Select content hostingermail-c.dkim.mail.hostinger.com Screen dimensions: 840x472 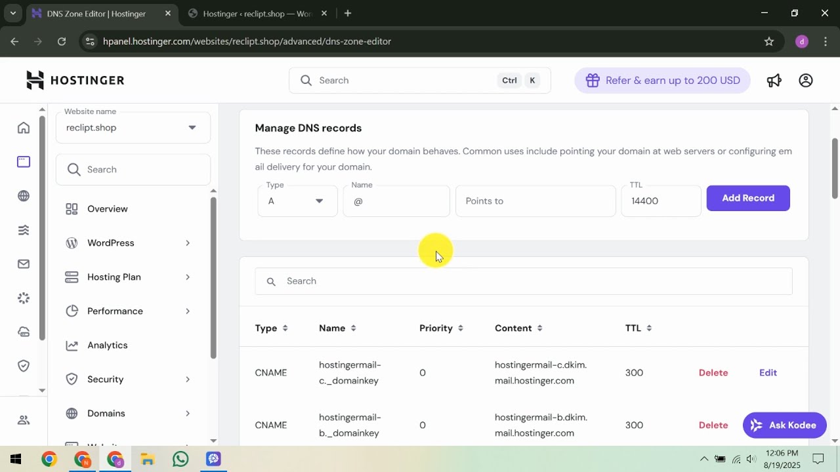click(541, 372)
